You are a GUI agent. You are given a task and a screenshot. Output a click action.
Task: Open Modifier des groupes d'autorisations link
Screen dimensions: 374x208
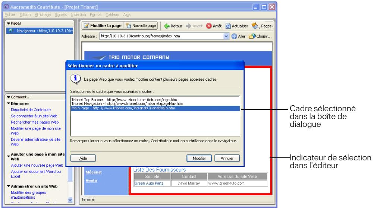(x=29, y=195)
